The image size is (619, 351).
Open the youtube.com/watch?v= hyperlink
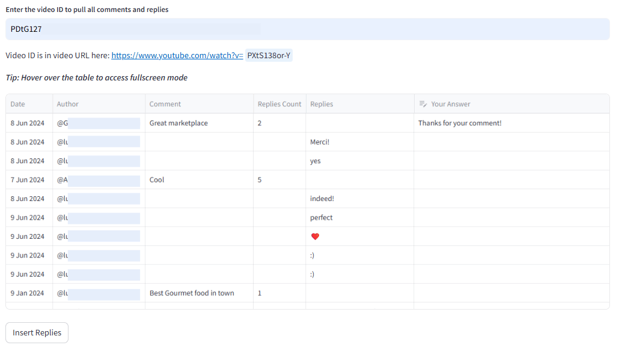pos(176,55)
